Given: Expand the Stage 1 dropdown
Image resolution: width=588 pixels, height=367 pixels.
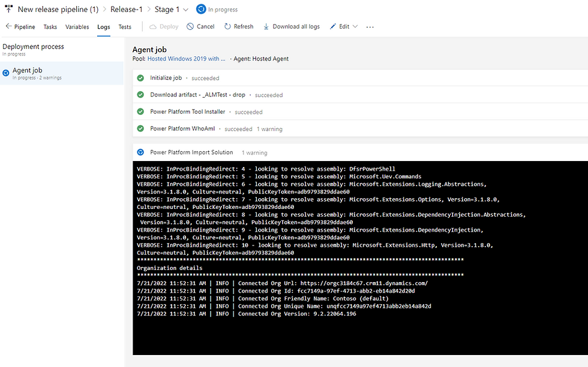Looking at the screenshot, I should click(185, 10).
